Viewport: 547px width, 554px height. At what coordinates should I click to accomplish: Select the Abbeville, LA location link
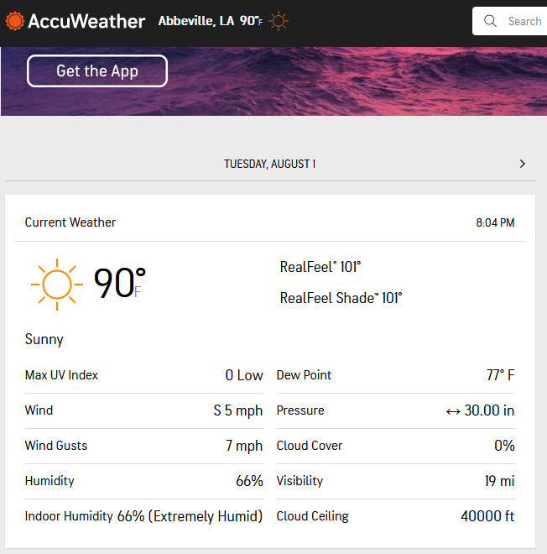point(196,21)
